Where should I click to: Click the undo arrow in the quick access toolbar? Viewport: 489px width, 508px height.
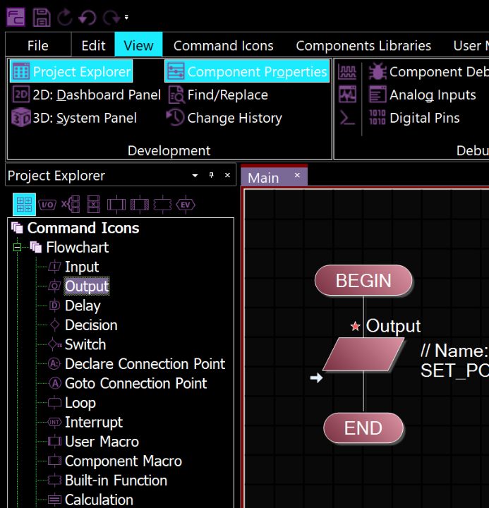tap(87, 17)
